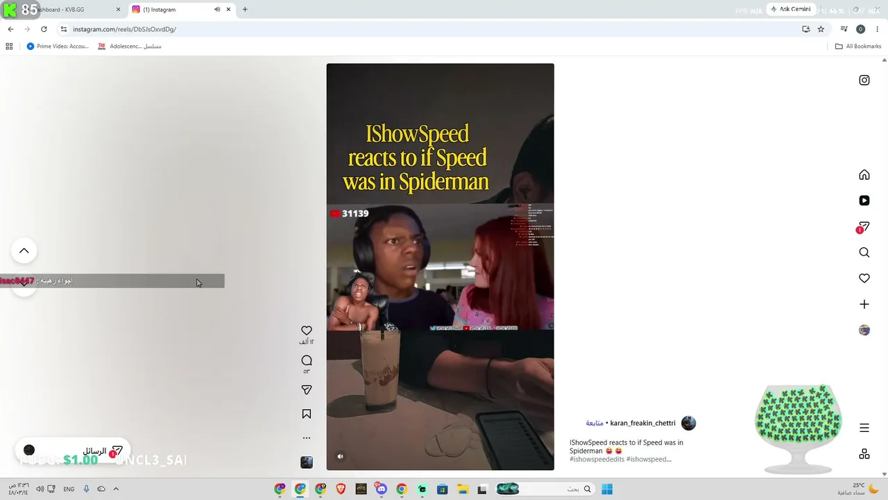View site information icon in address bar
The width and height of the screenshot is (888, 500).
coord(64,29)
